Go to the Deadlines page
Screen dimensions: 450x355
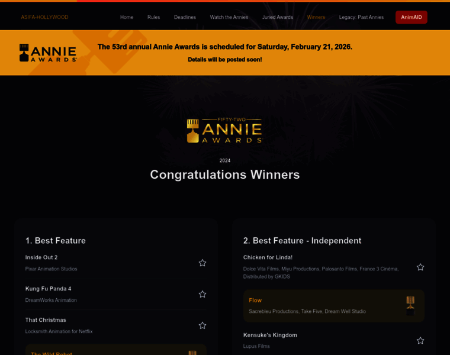[x=185, y=17]
